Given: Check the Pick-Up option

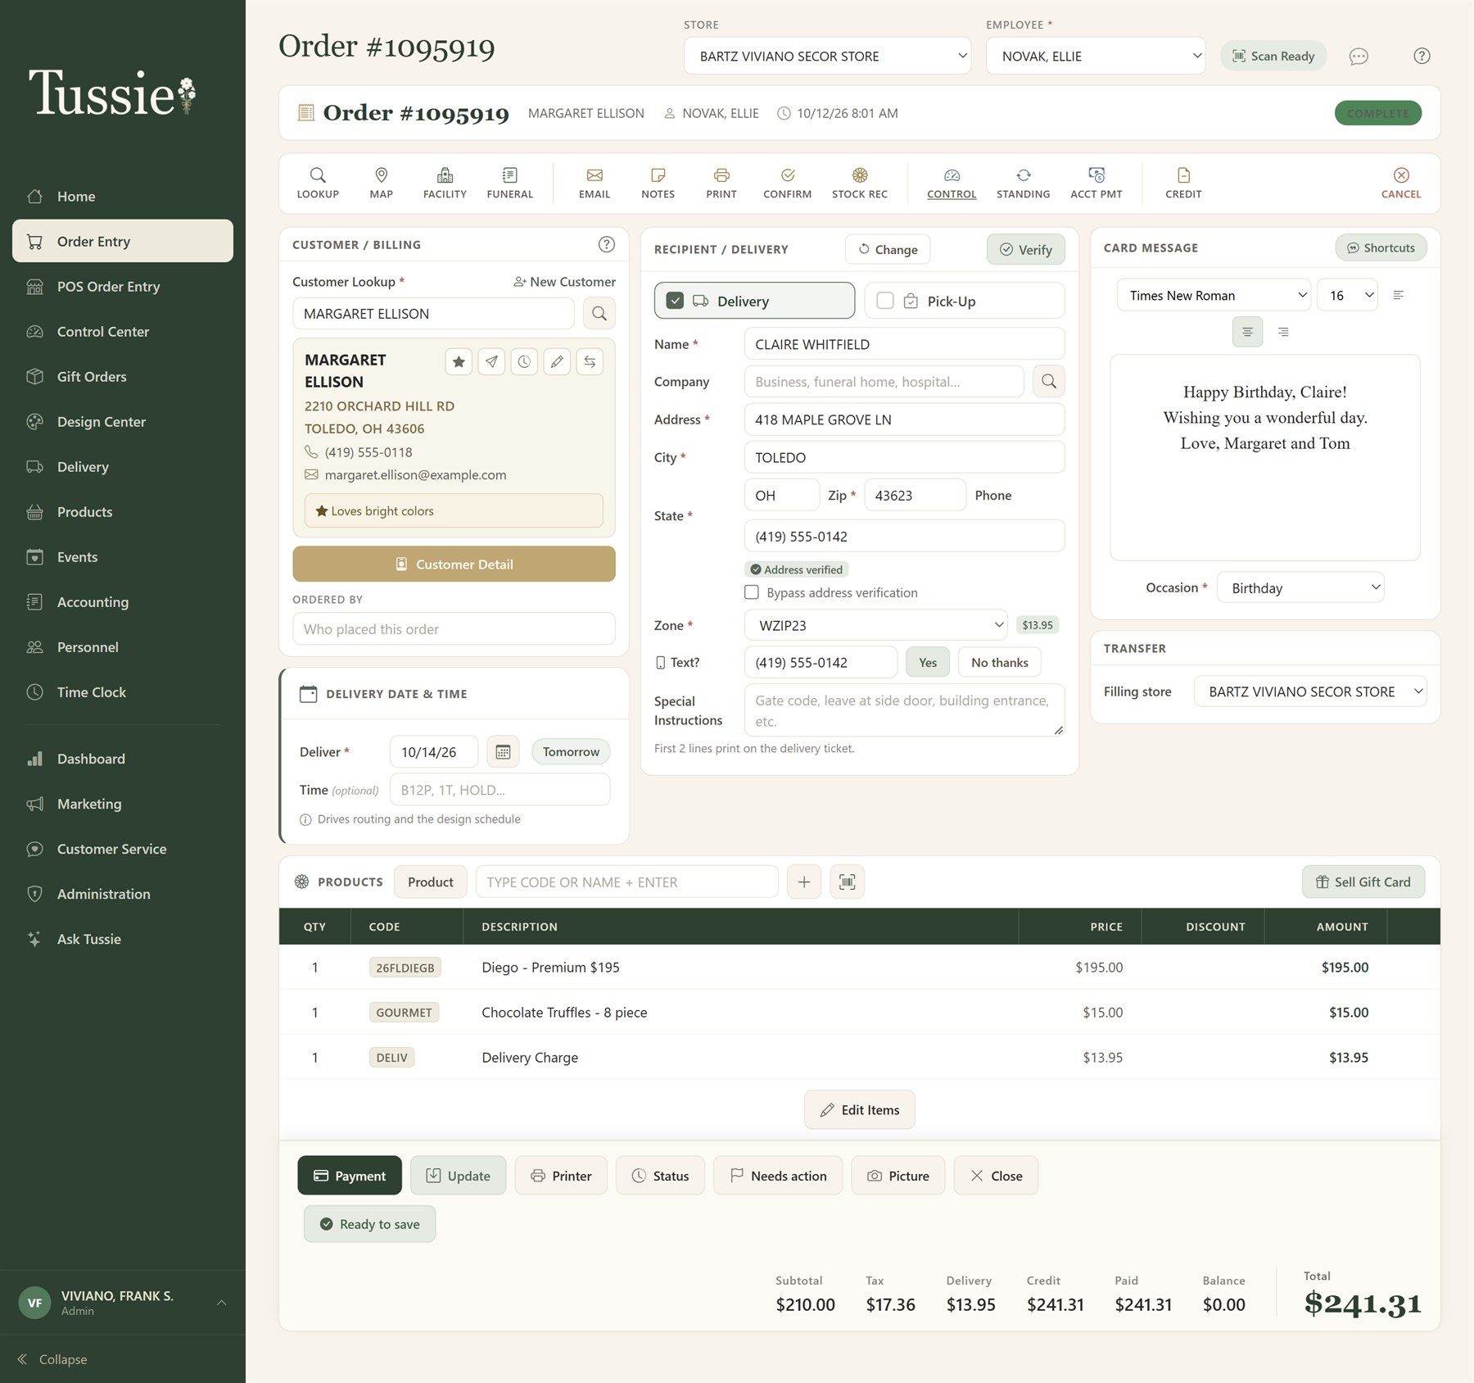Looking at the screenshot, I should tap(884, 301).
